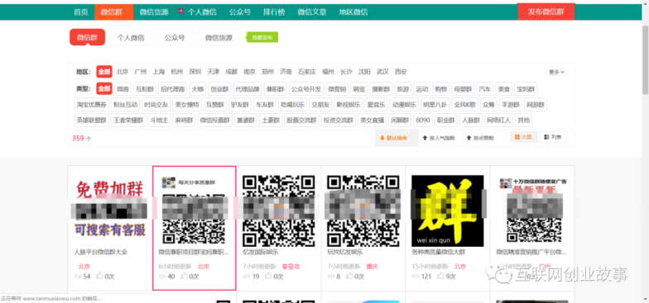Filter region by 石家庄

(x=307, y=72)
